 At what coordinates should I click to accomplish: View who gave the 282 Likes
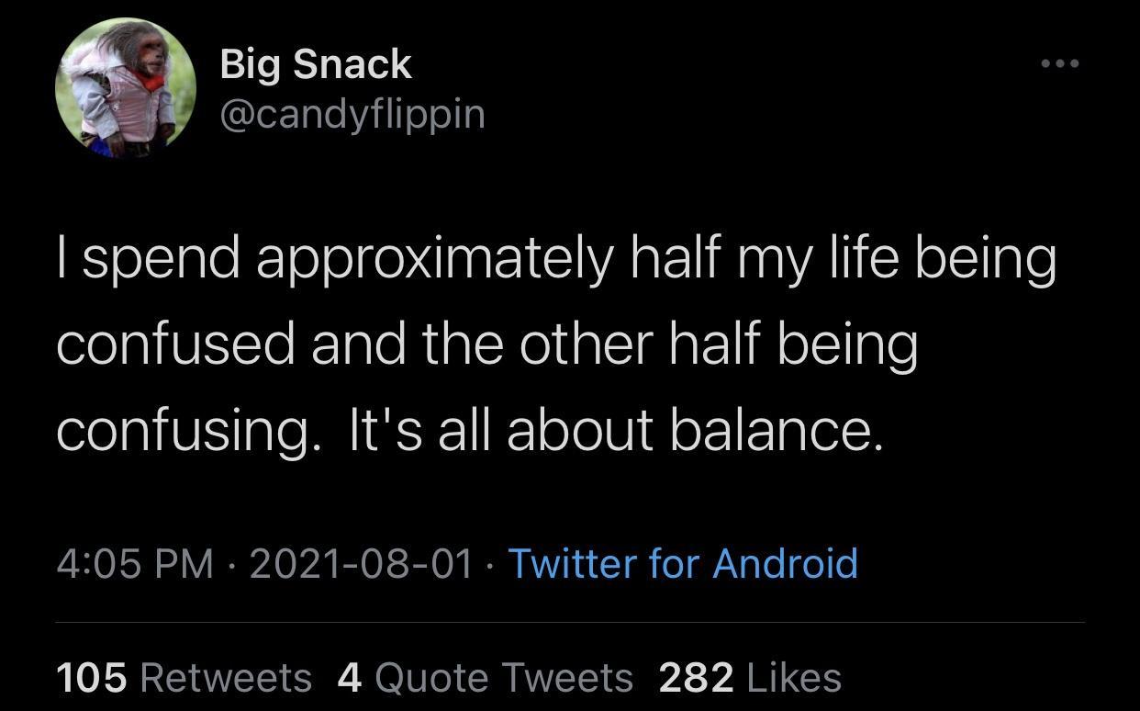[x=750, y=678]
